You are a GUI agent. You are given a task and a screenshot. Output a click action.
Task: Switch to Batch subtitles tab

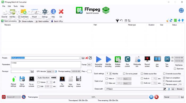[42, 21]
